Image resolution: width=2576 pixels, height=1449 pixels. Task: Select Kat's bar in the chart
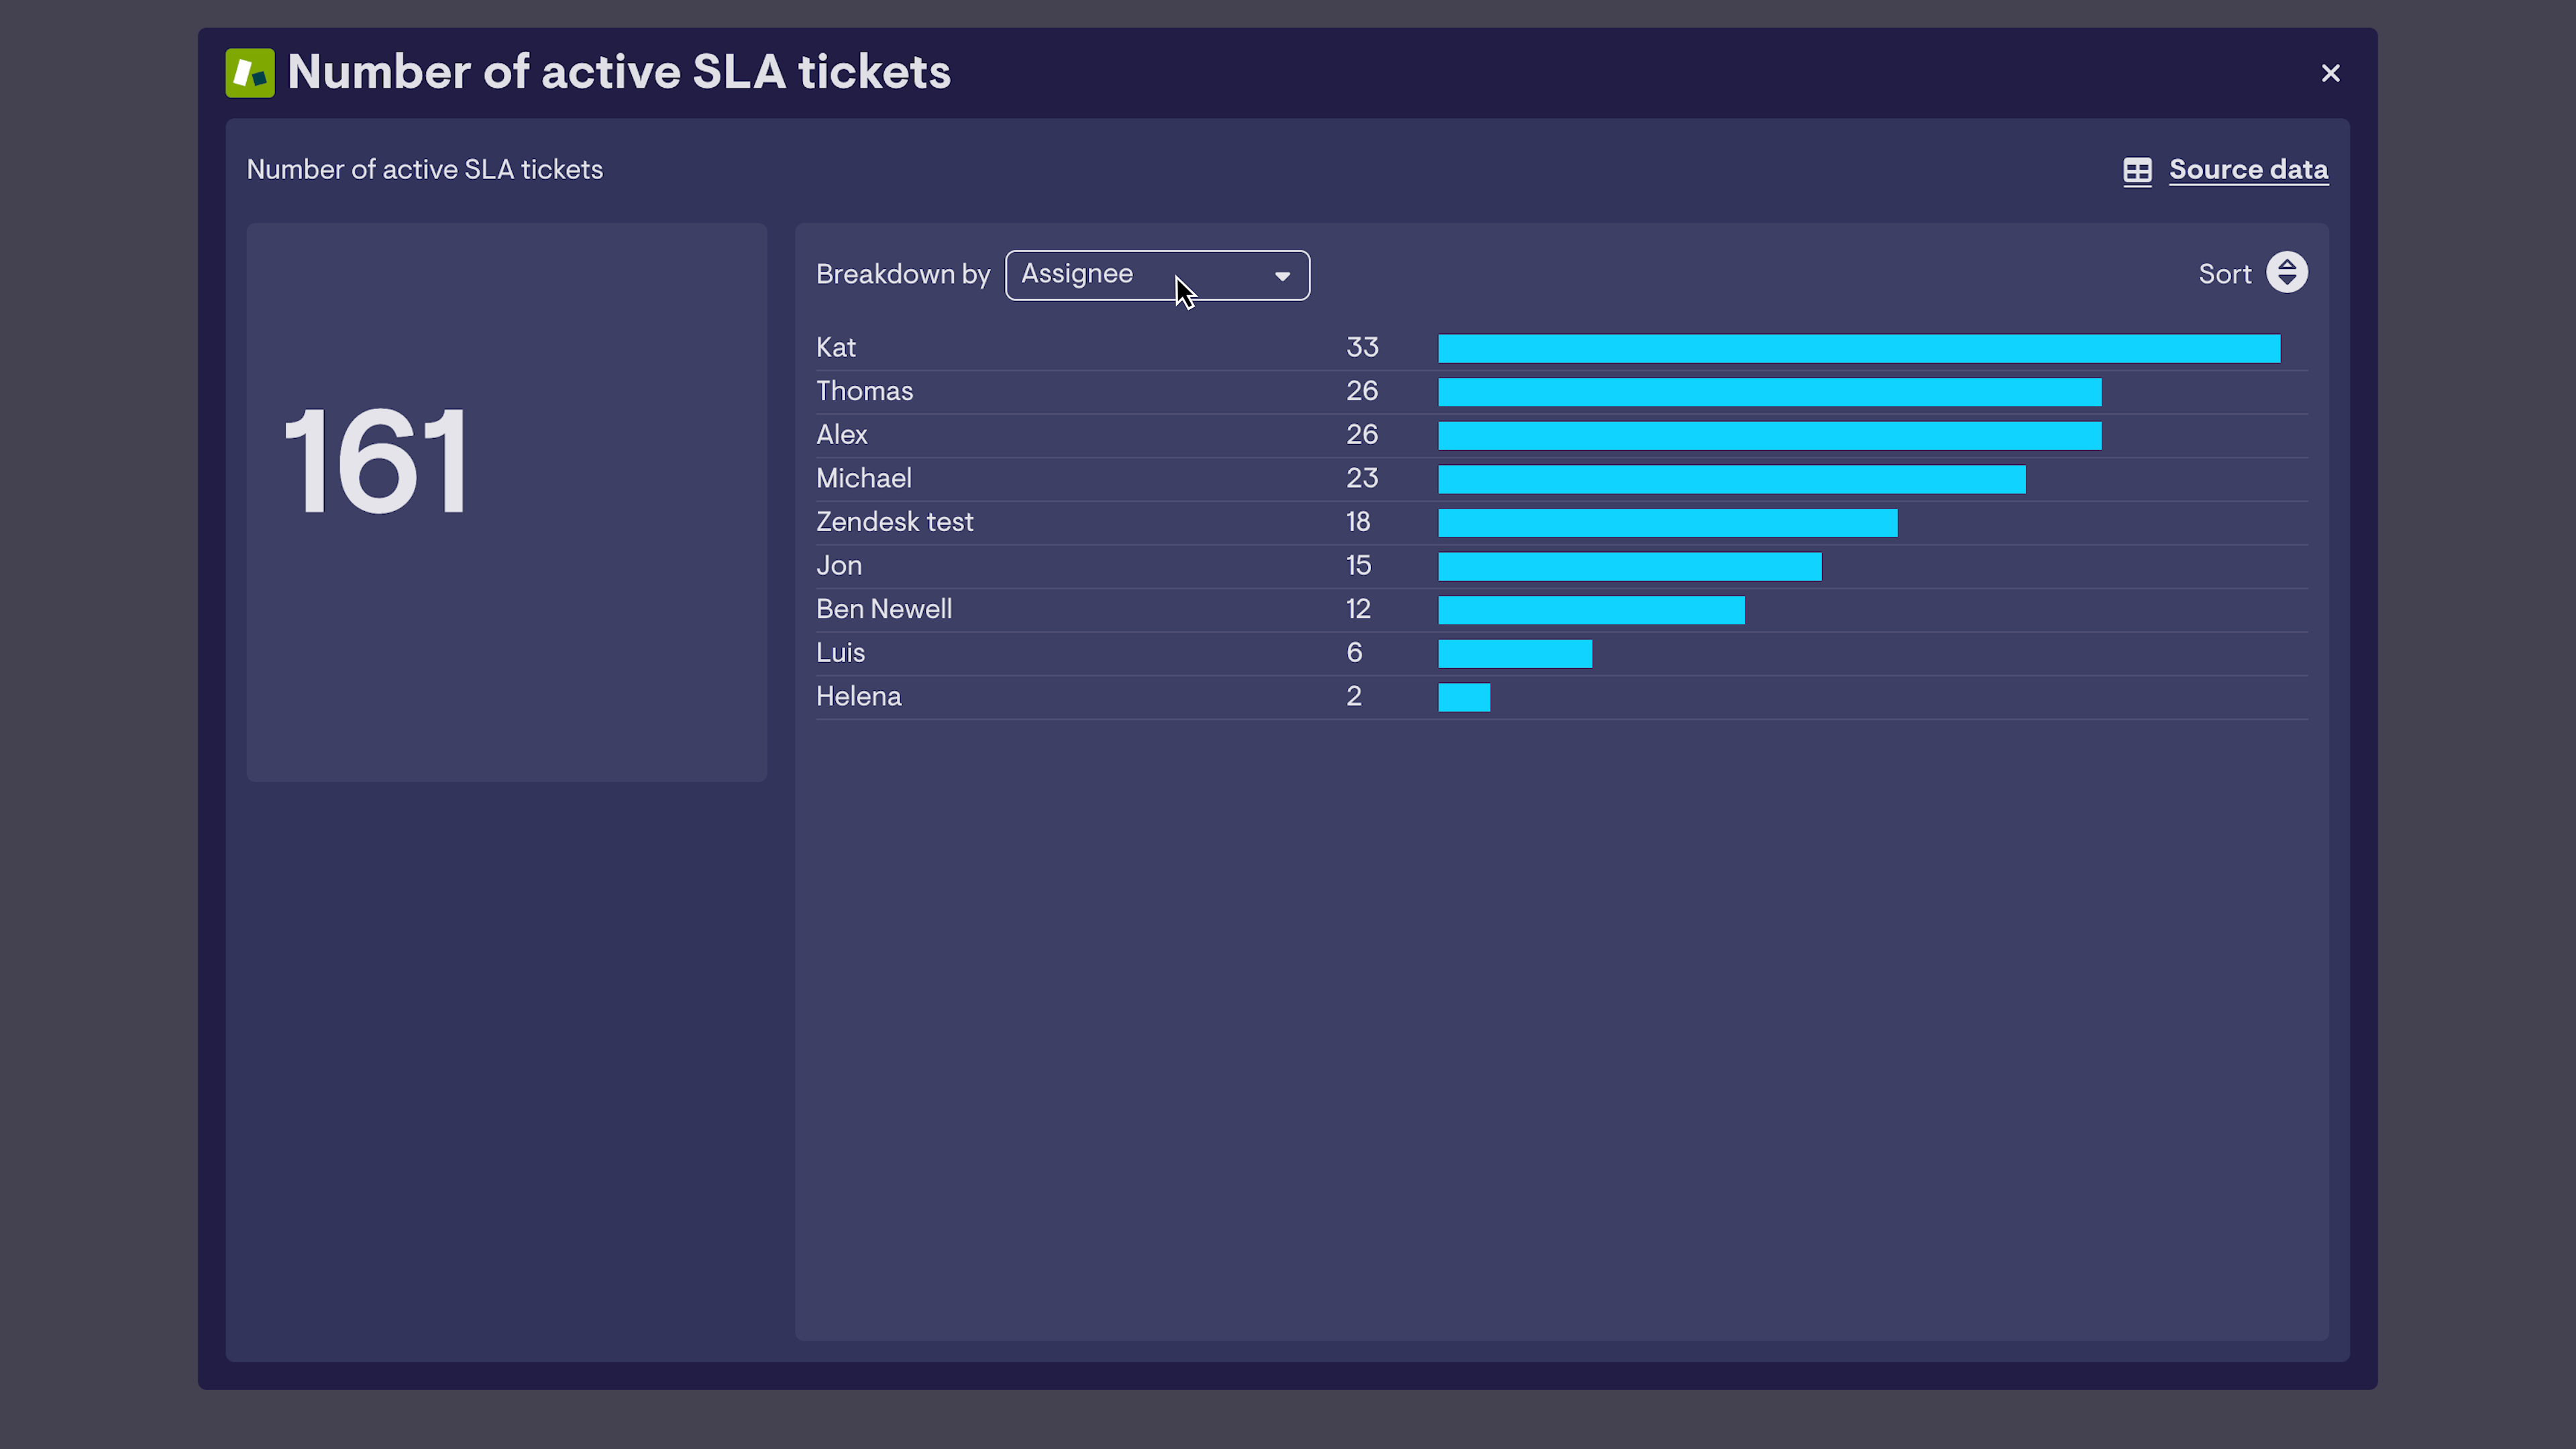[1858, 348]
